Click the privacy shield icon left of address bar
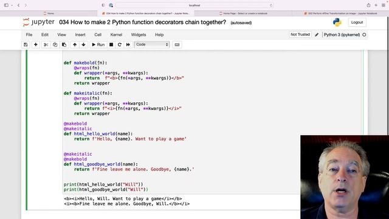 click(103, 5)
